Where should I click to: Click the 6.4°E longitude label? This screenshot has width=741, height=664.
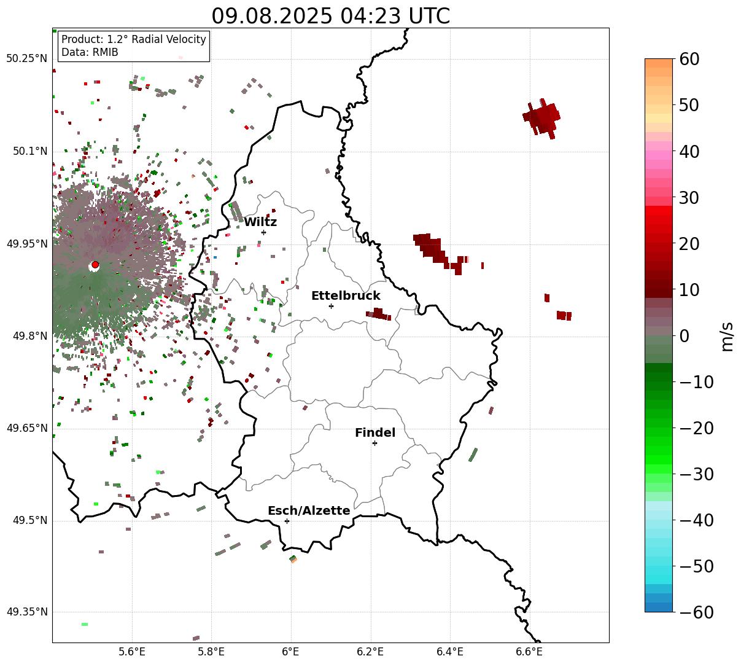pos(450,652)
